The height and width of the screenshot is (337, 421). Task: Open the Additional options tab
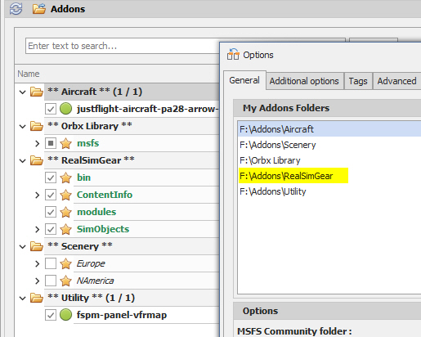click(304, 81)
